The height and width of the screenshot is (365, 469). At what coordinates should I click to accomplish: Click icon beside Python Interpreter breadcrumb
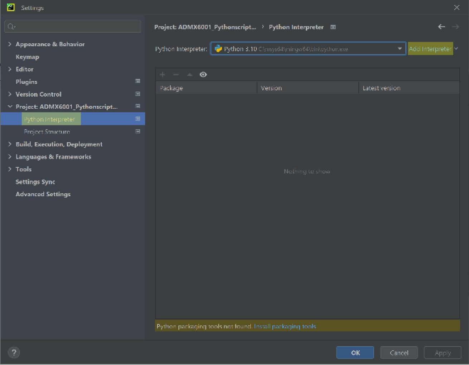click(333, 27)
